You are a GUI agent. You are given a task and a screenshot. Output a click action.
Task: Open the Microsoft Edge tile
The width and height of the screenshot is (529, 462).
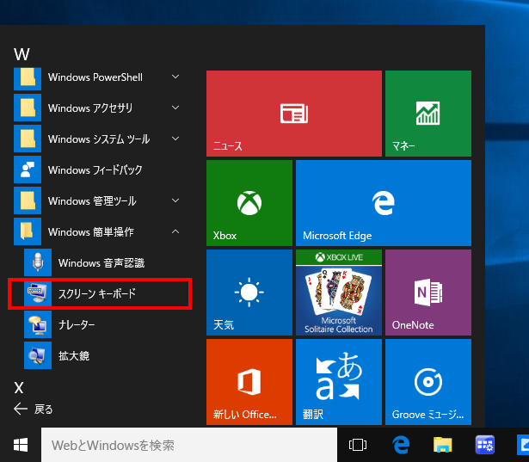click(x=384, y=203)
